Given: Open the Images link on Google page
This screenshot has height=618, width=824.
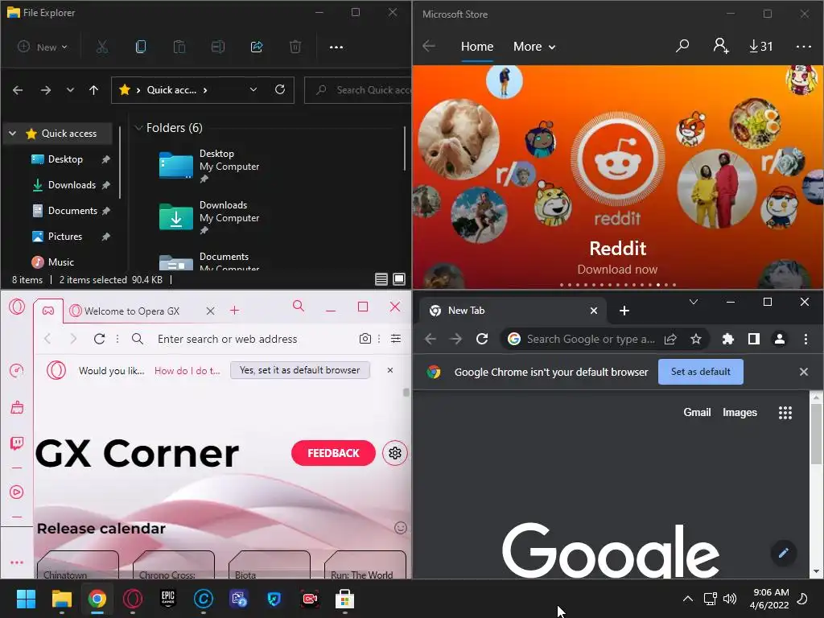Looking at the screenshot, I should click(740, 413).
